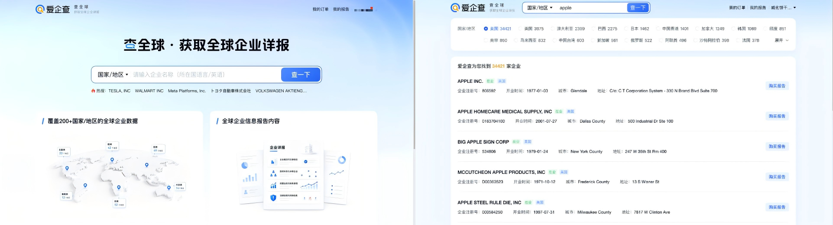Screen dimensions: 833x225
Task: Open 我的订单 on the right results page
Action: 737,8
